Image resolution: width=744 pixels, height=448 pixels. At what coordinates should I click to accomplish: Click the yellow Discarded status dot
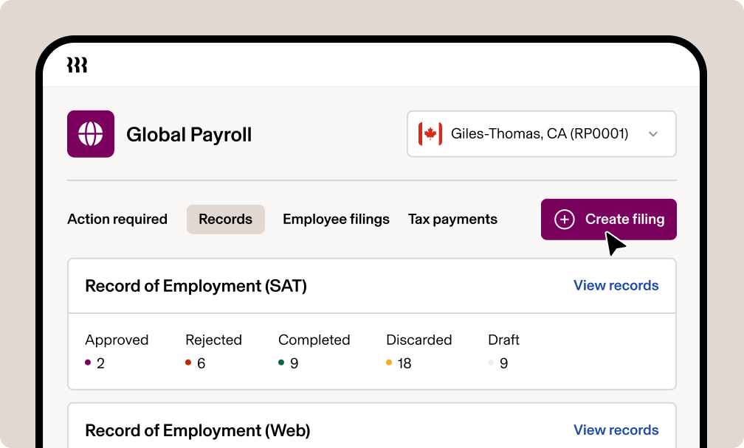click(x=389, y=363)
